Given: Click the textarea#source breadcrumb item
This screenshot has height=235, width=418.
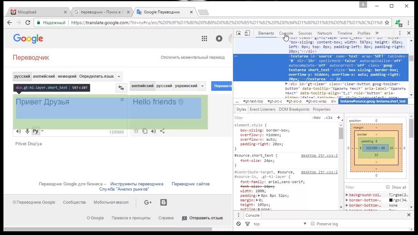Looking at the screenshot, I should click(x=373, y=101).
